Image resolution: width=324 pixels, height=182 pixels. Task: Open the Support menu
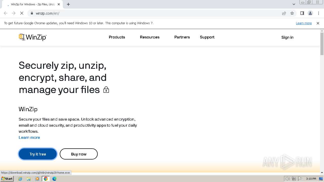[207, 37]
